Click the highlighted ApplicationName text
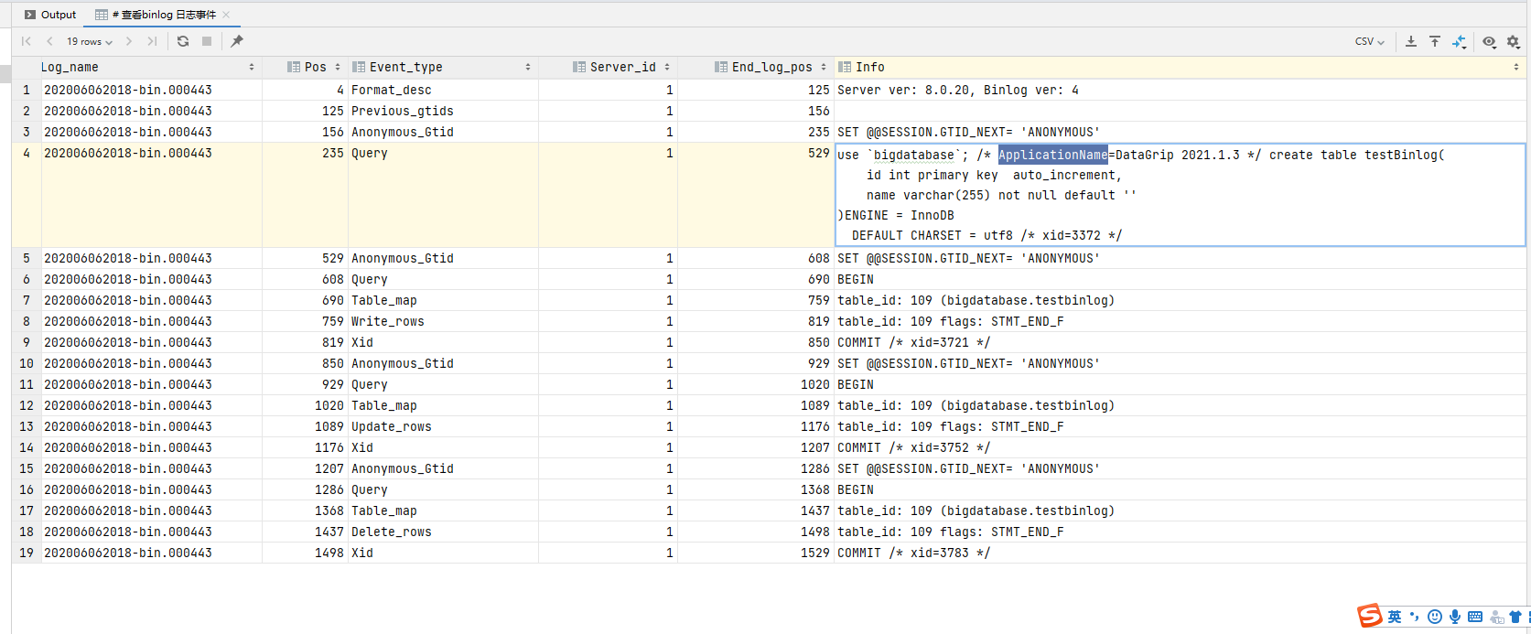1531x634 pixels. (x=1052, y=155)
